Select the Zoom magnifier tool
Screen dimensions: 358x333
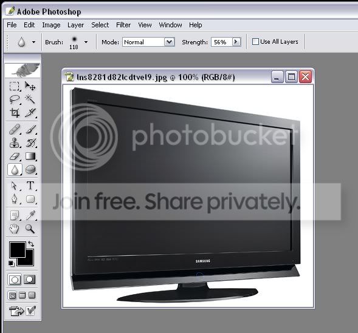point(30,229)
